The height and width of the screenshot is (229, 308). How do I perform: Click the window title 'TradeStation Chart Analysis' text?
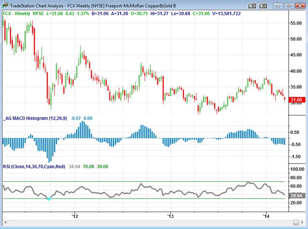pos(37,6)
